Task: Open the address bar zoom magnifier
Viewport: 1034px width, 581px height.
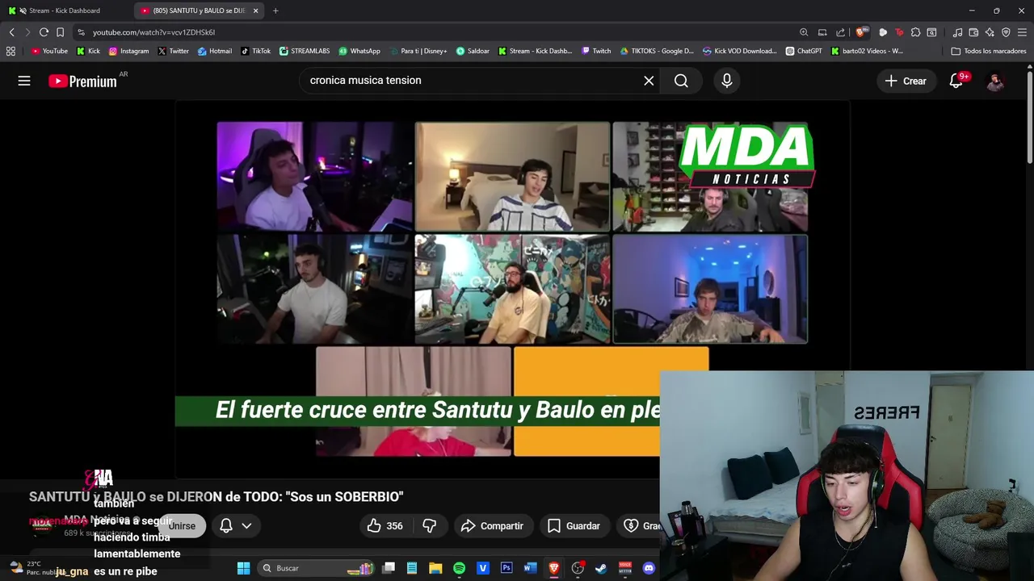Action: [x=804, y=32]
